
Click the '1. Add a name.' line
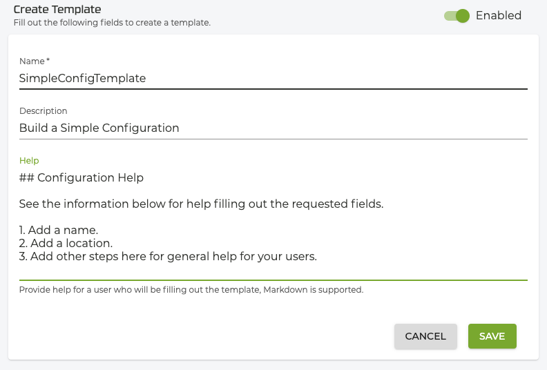point(59,230)
